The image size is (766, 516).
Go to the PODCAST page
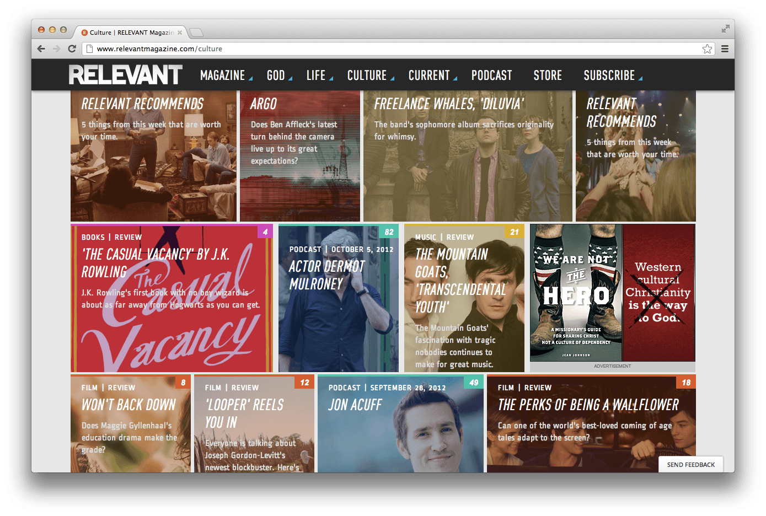pos(491,76)
